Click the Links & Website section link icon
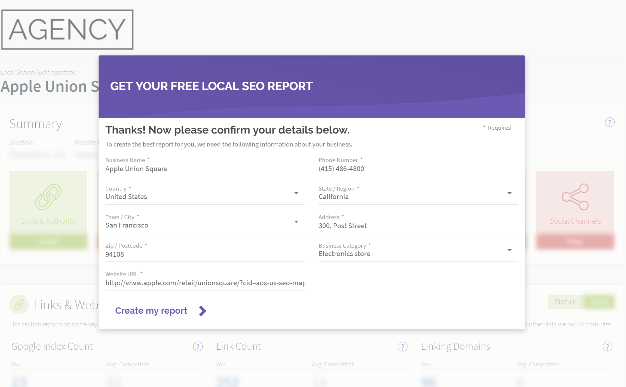Image resolution: width=626 pixels, height=387 pixels. click(x=19, y=304)
